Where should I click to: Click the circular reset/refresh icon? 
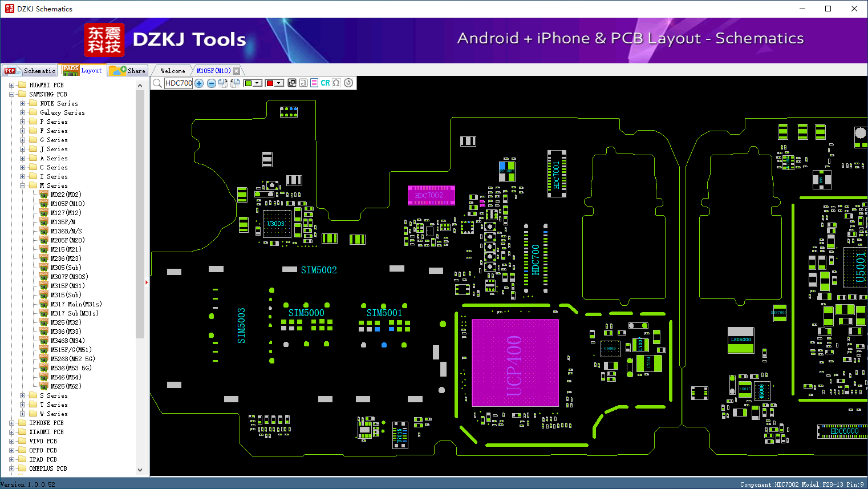pos(348,83)
